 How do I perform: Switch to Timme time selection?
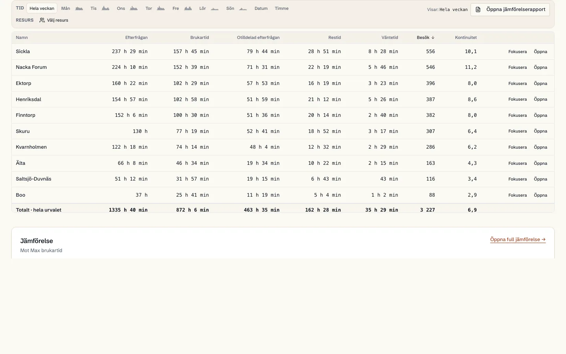coord(282,8)
